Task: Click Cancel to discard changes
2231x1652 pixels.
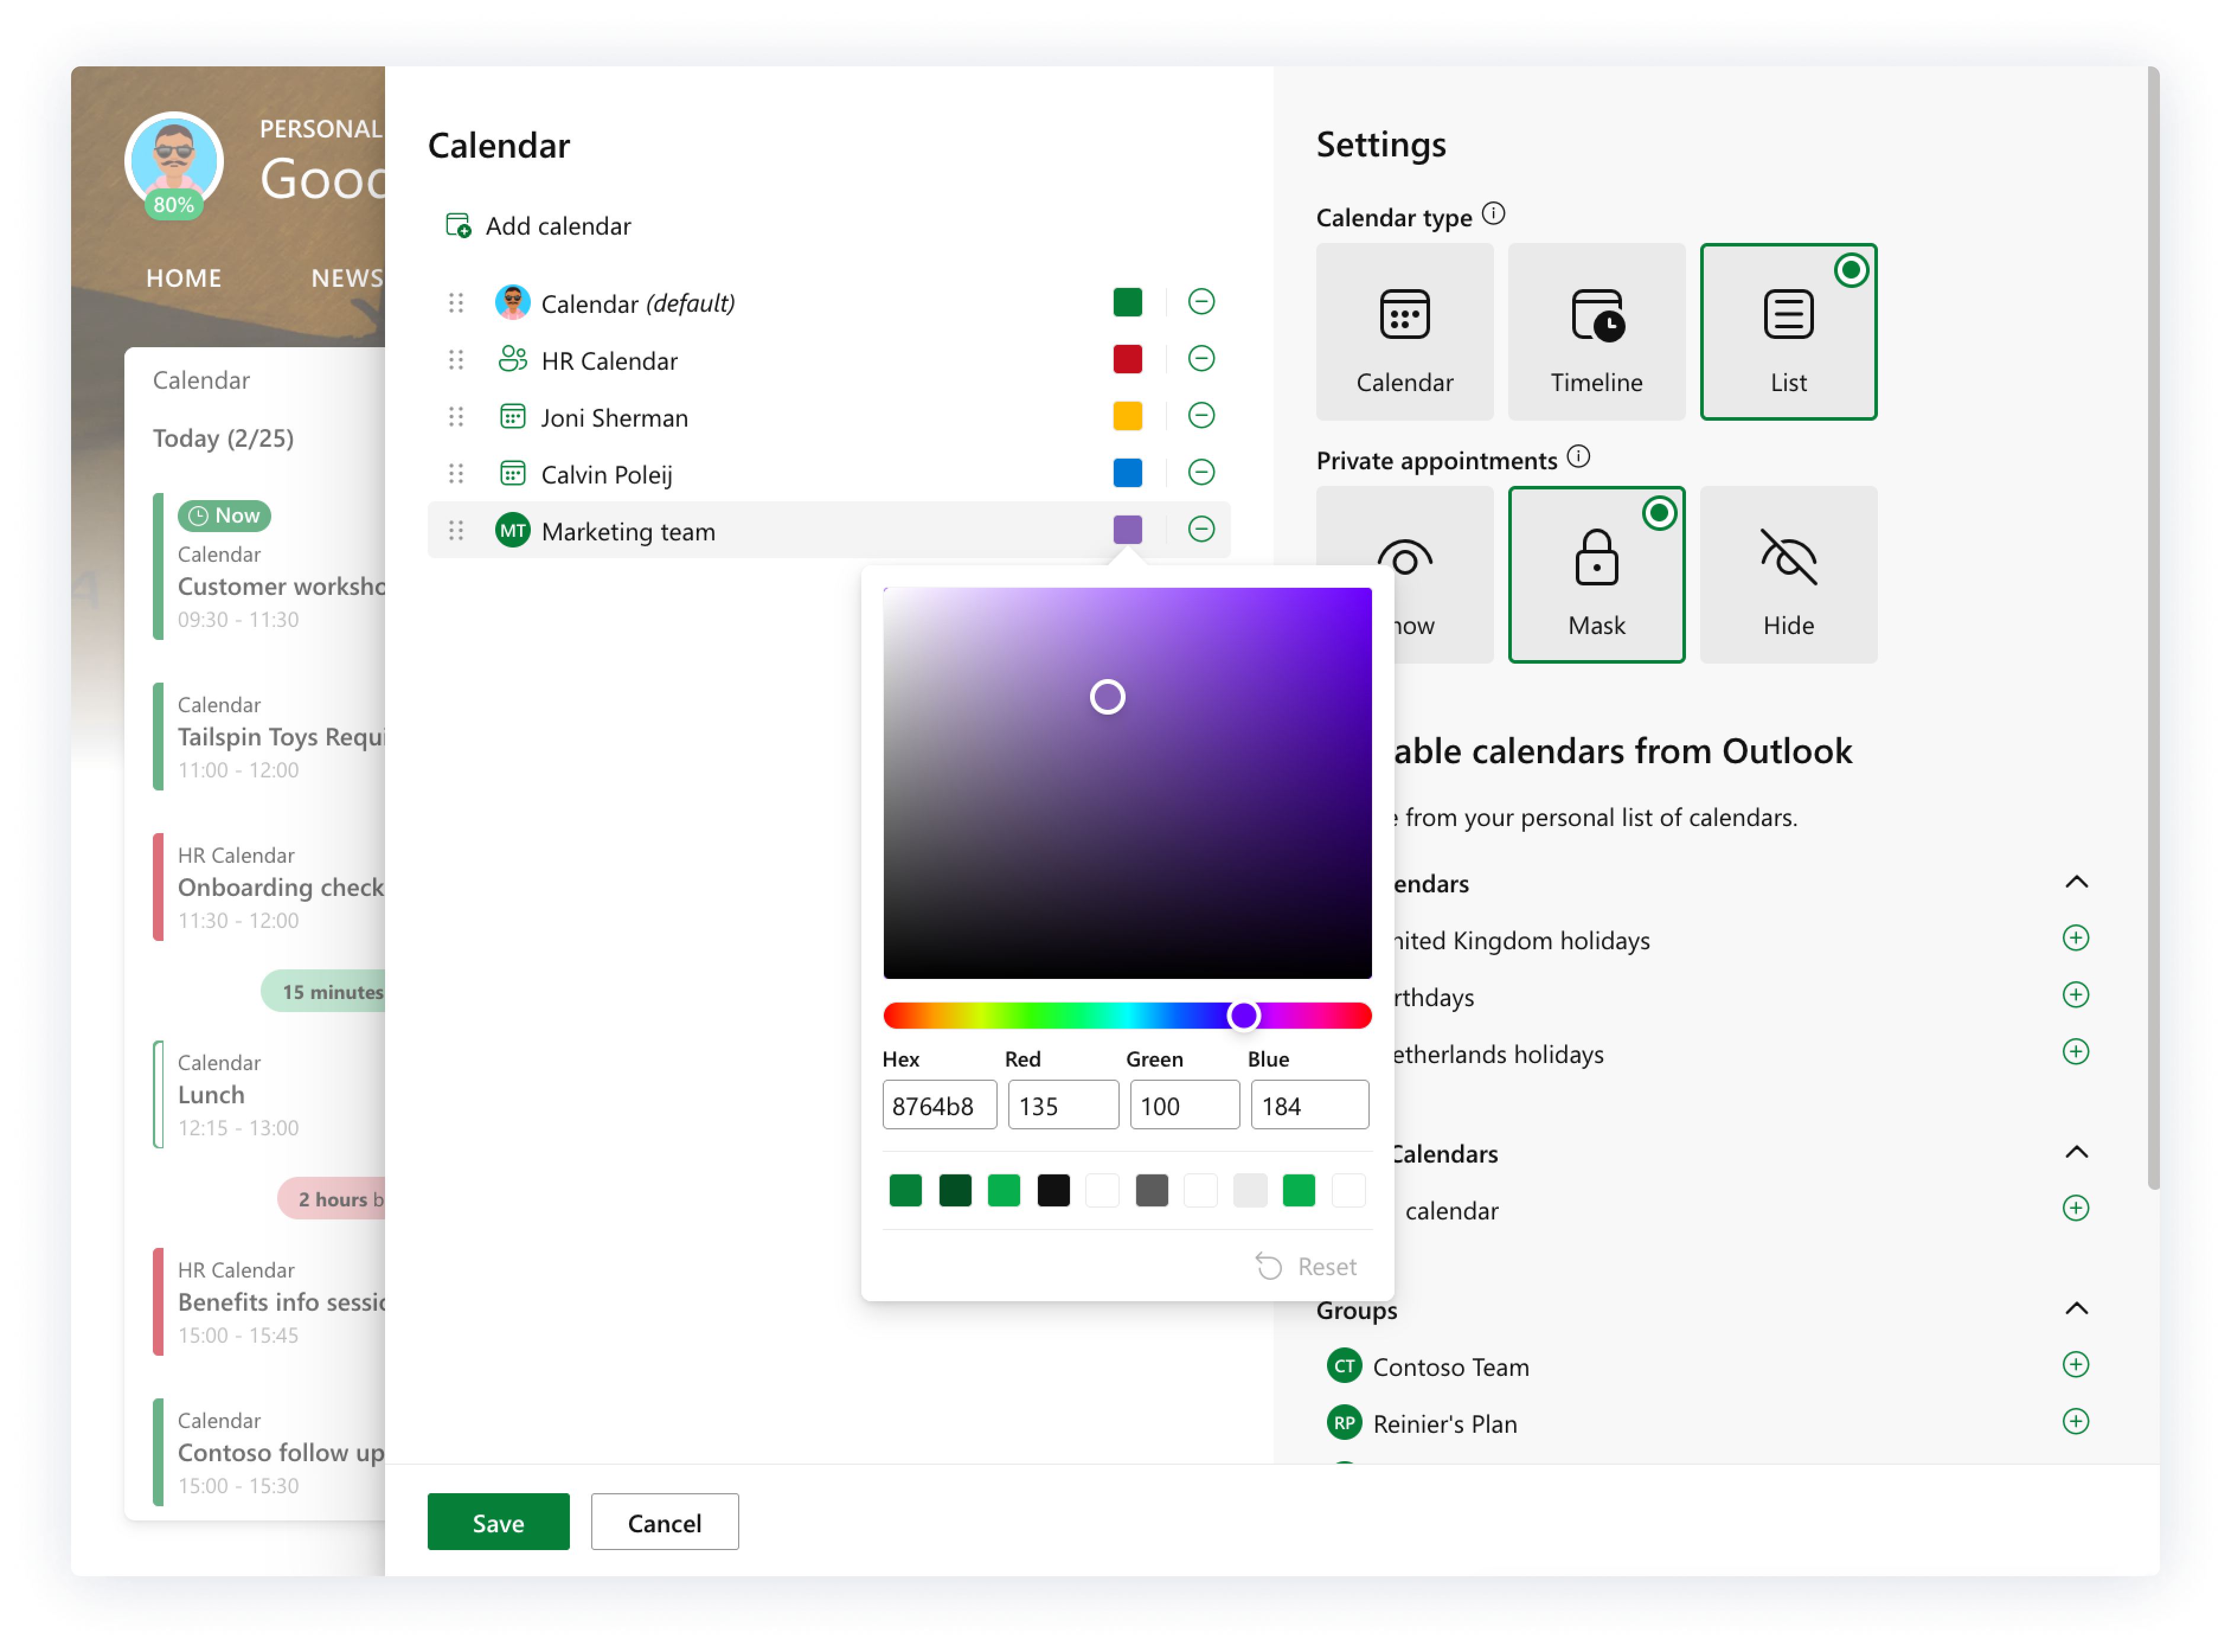Action: click(x=663, y=1522)
